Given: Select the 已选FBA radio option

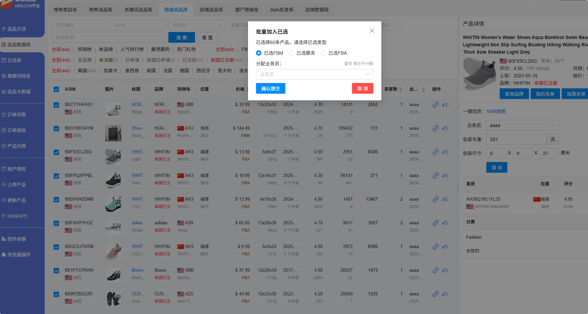Looking at the screenshot, I should click(x=334, y=53).
